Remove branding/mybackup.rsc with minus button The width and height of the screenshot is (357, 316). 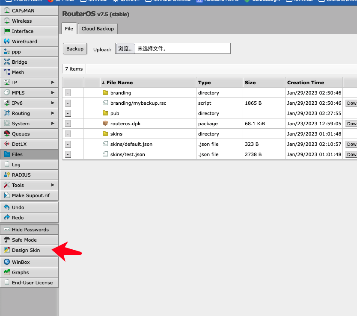coord(68,103)
